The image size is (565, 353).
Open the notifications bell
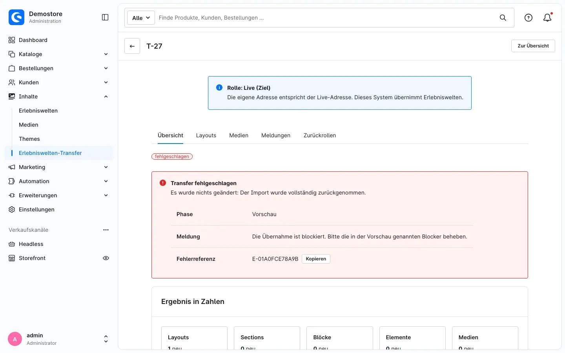[547, 18]
